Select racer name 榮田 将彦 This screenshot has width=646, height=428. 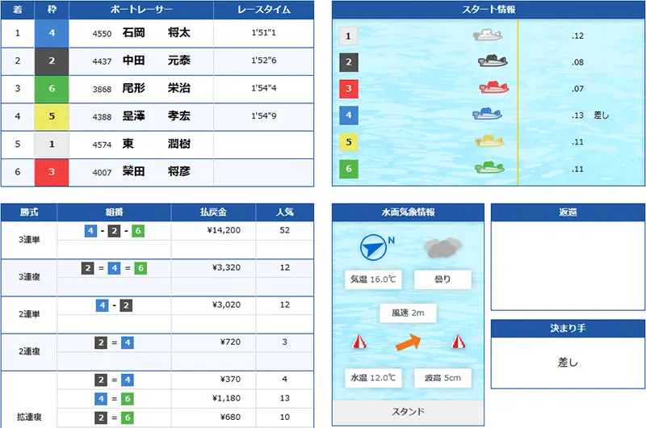[x=156, y=171]
